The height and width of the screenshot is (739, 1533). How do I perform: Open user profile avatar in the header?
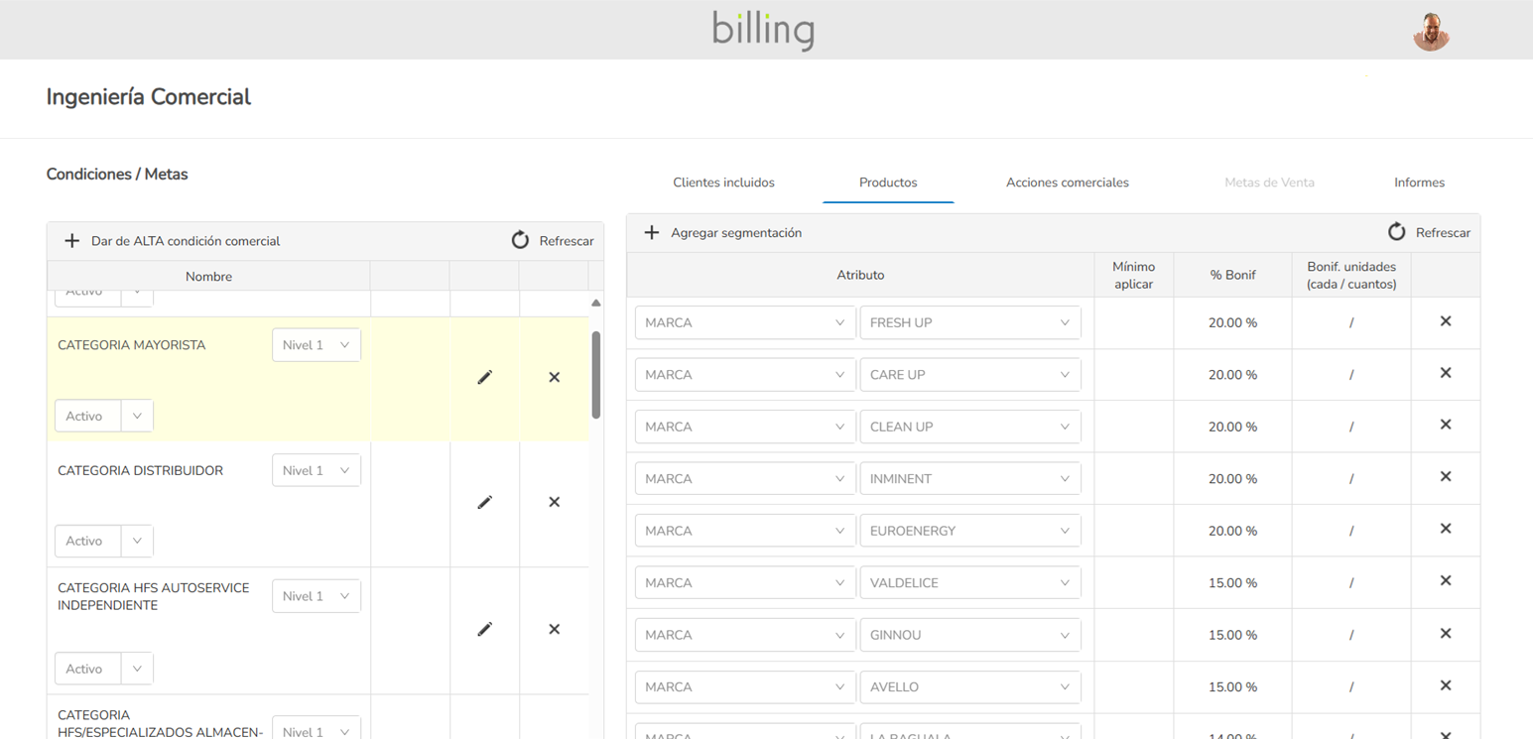coord(1431,32)
